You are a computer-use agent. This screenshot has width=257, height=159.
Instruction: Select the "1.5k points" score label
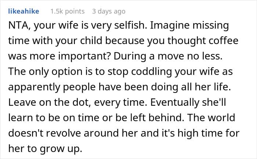67,11
